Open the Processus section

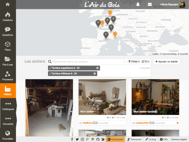pyautogui.click(x=8, y=76)
